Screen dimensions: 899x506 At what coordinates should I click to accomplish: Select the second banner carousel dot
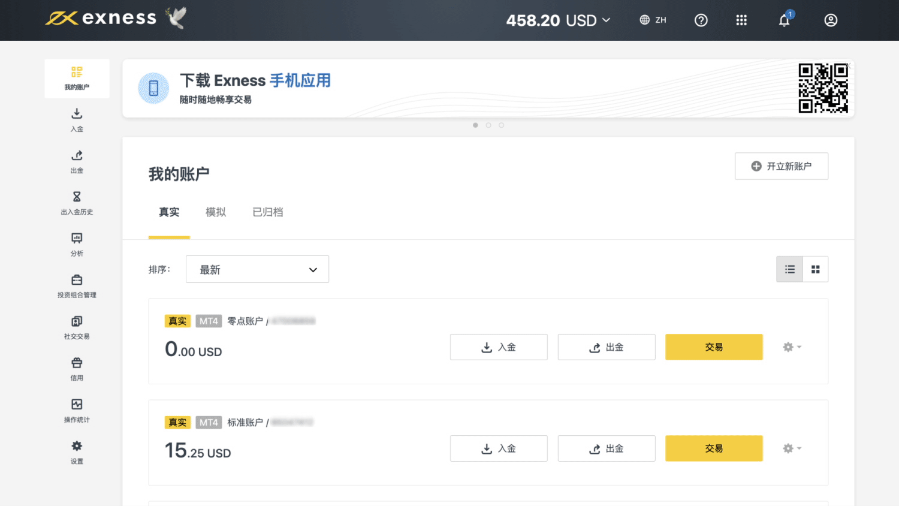coord(488,125)
